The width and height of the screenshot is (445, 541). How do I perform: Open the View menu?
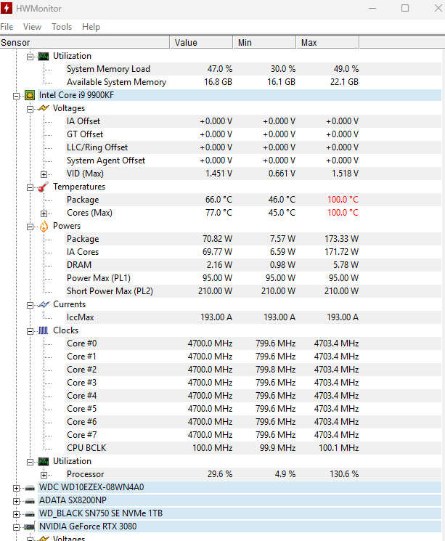pos(32,27)
